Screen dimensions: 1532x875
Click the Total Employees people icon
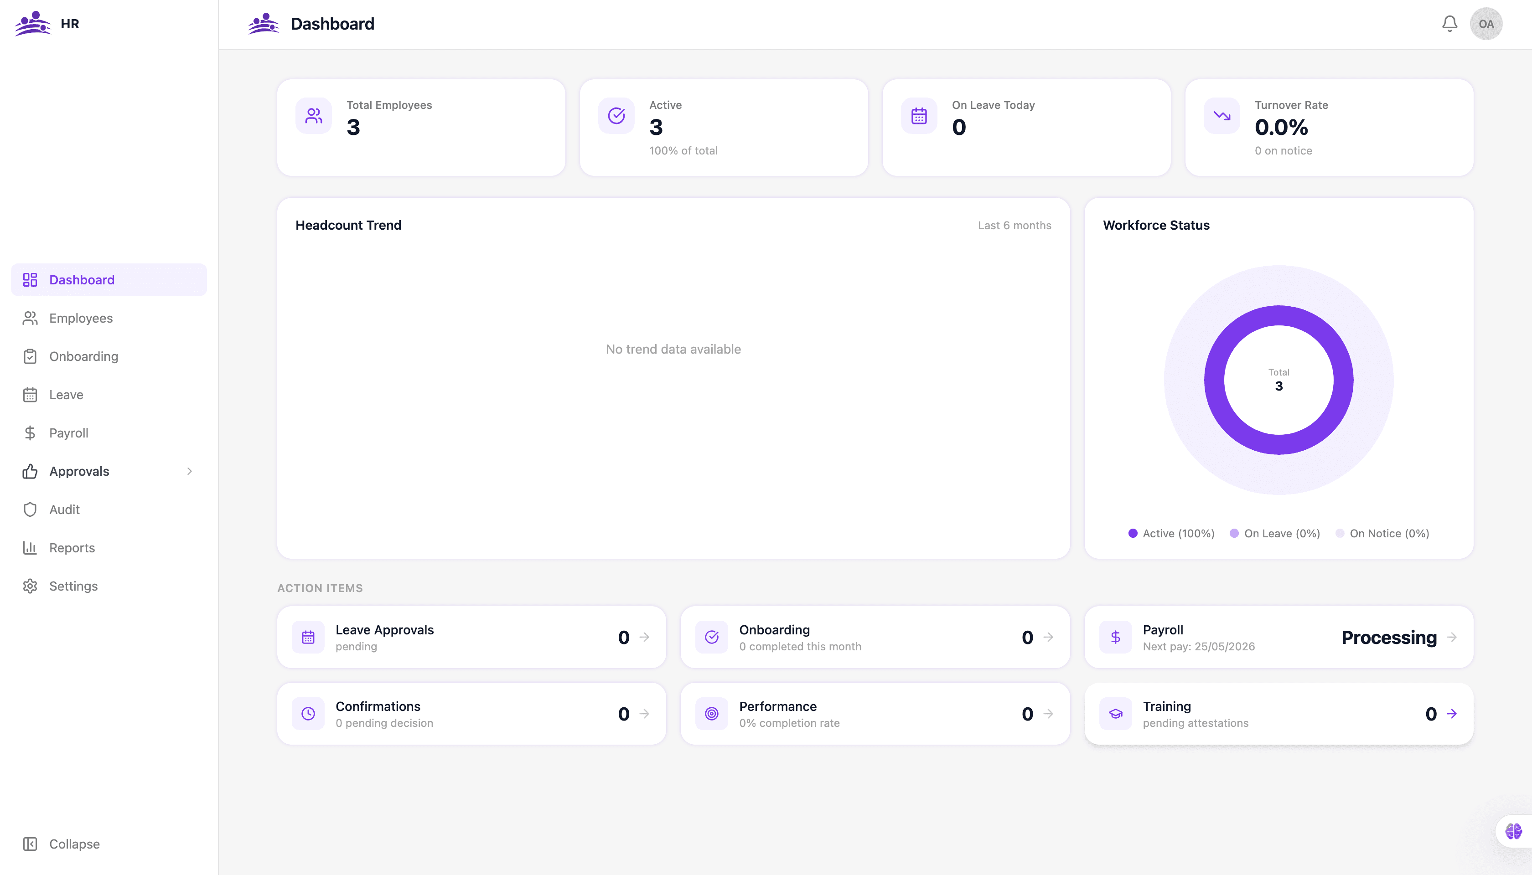[x=313, y=115]
